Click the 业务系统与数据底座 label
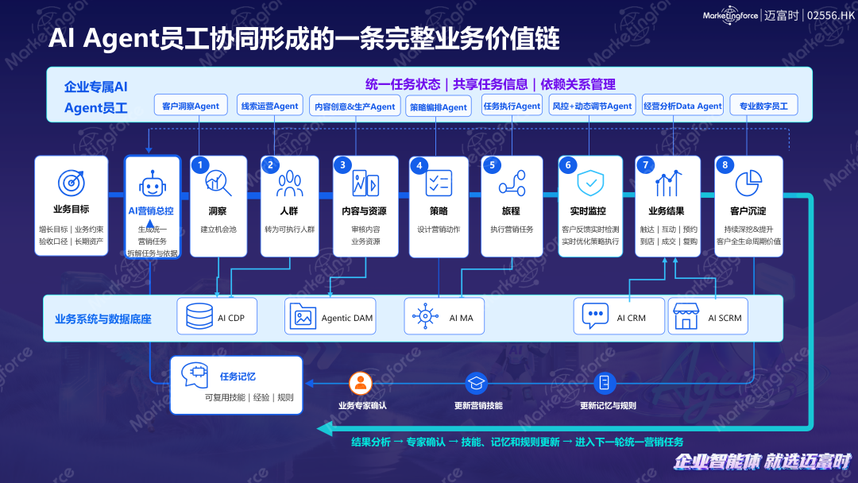The height and width of the screenshot is (483, 858). point(102,319)
